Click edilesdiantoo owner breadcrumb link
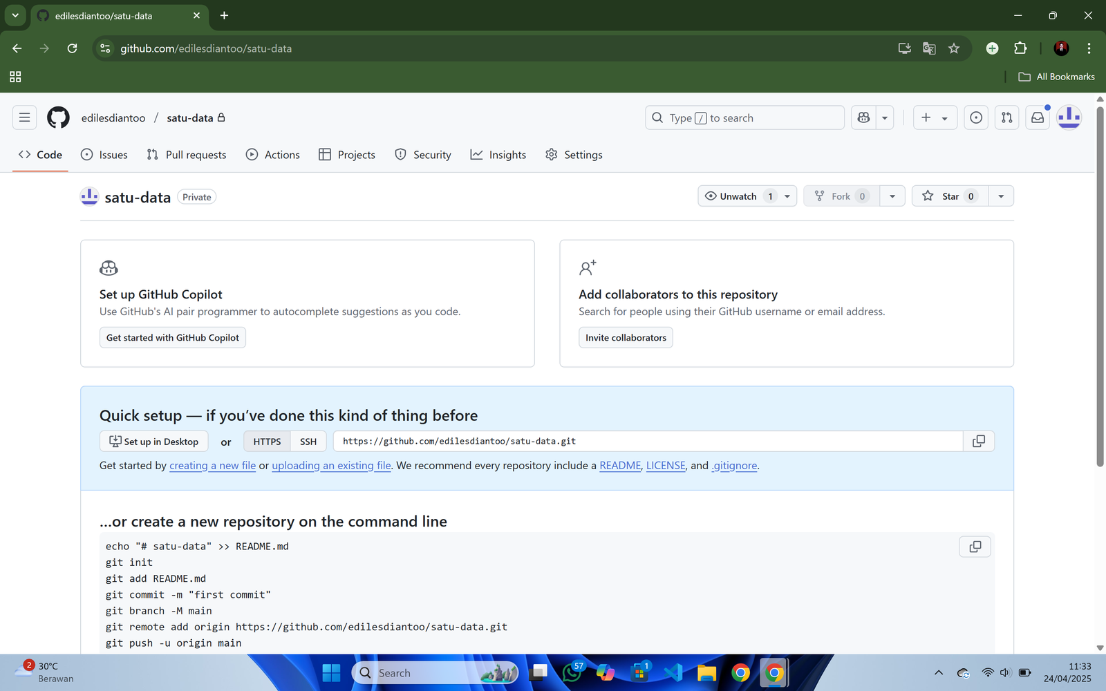Screen dimensions: 1106x691 tap(113, 118)
